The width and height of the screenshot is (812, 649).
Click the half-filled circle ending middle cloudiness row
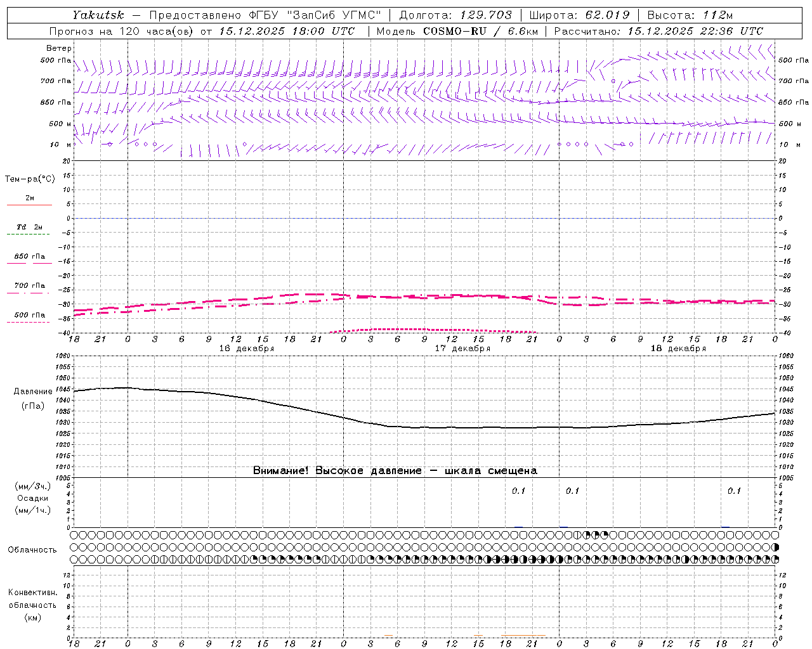point(775,547)
